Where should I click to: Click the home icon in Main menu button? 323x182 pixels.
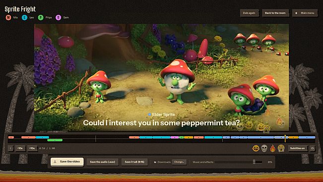(x=296, y=13)
